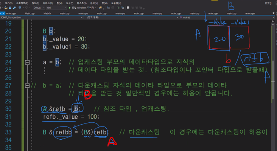The width and height of the screenshot is (277, 151).
Task: Save all files with the stacked disks icon
Action: coord(14,8)
